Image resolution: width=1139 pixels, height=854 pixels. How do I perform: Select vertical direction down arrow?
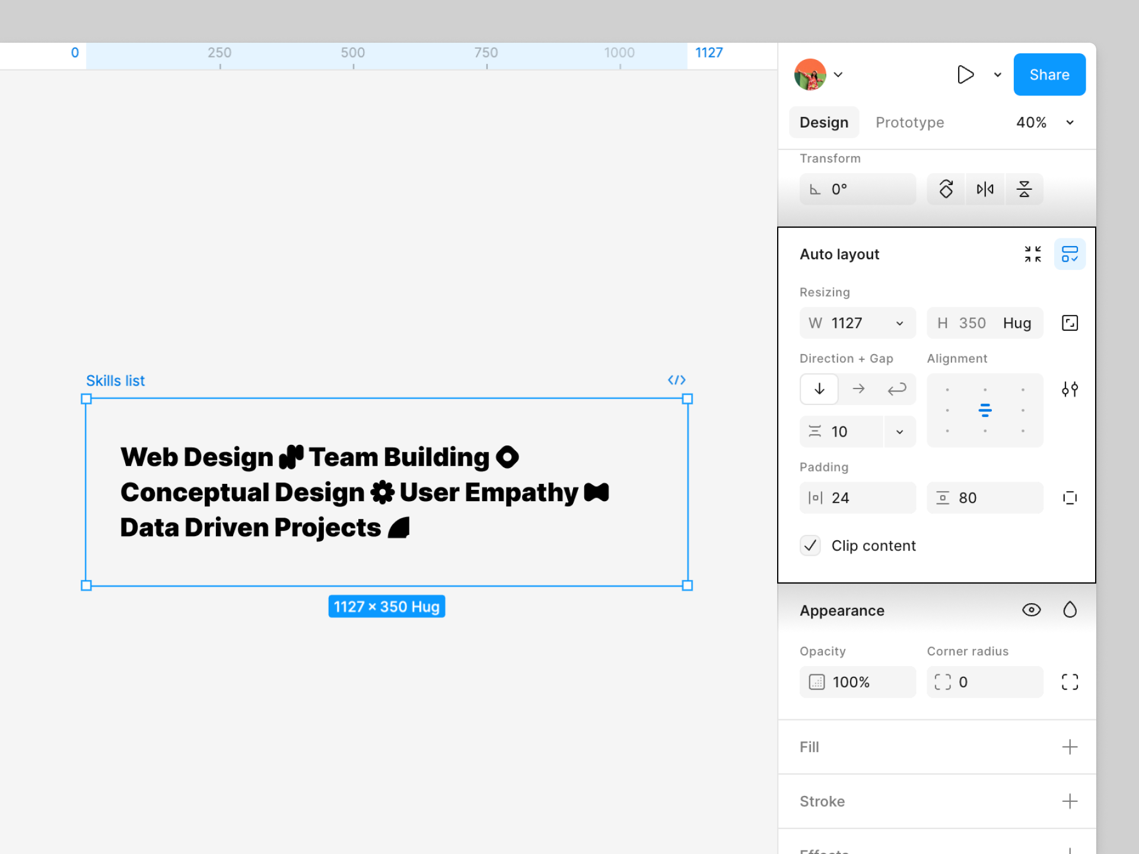pyautogui.click(x=819, y=389)
